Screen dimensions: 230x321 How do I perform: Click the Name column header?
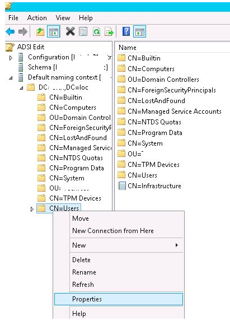[128, 48]
